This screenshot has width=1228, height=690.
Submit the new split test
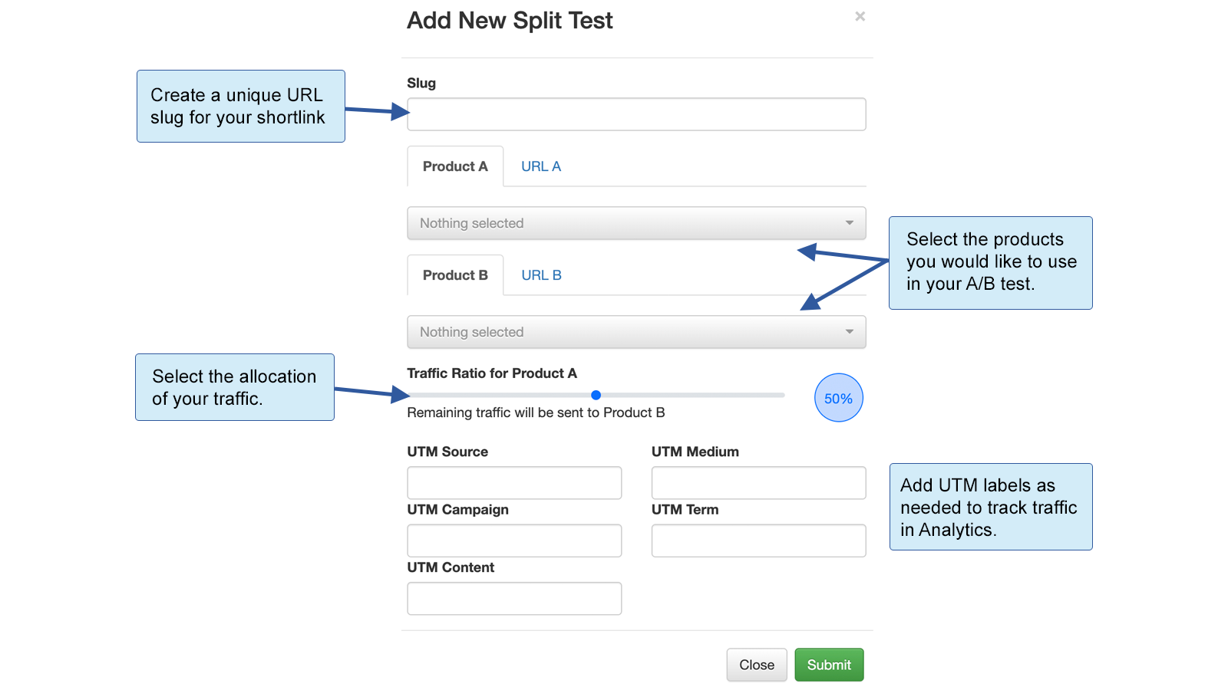click(829, 665)
